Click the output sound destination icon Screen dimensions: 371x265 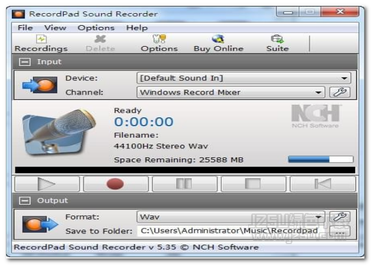click(x=40, y=224)
